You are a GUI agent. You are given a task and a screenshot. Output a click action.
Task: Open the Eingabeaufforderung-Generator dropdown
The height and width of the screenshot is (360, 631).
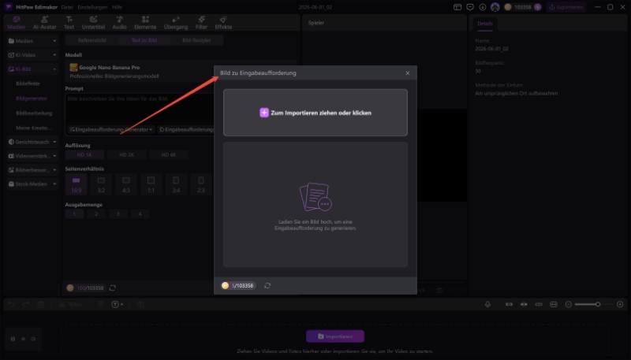(x=110, y=129)
